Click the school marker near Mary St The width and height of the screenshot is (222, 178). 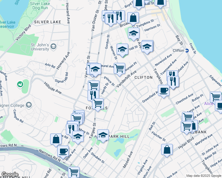coord(78,136)
